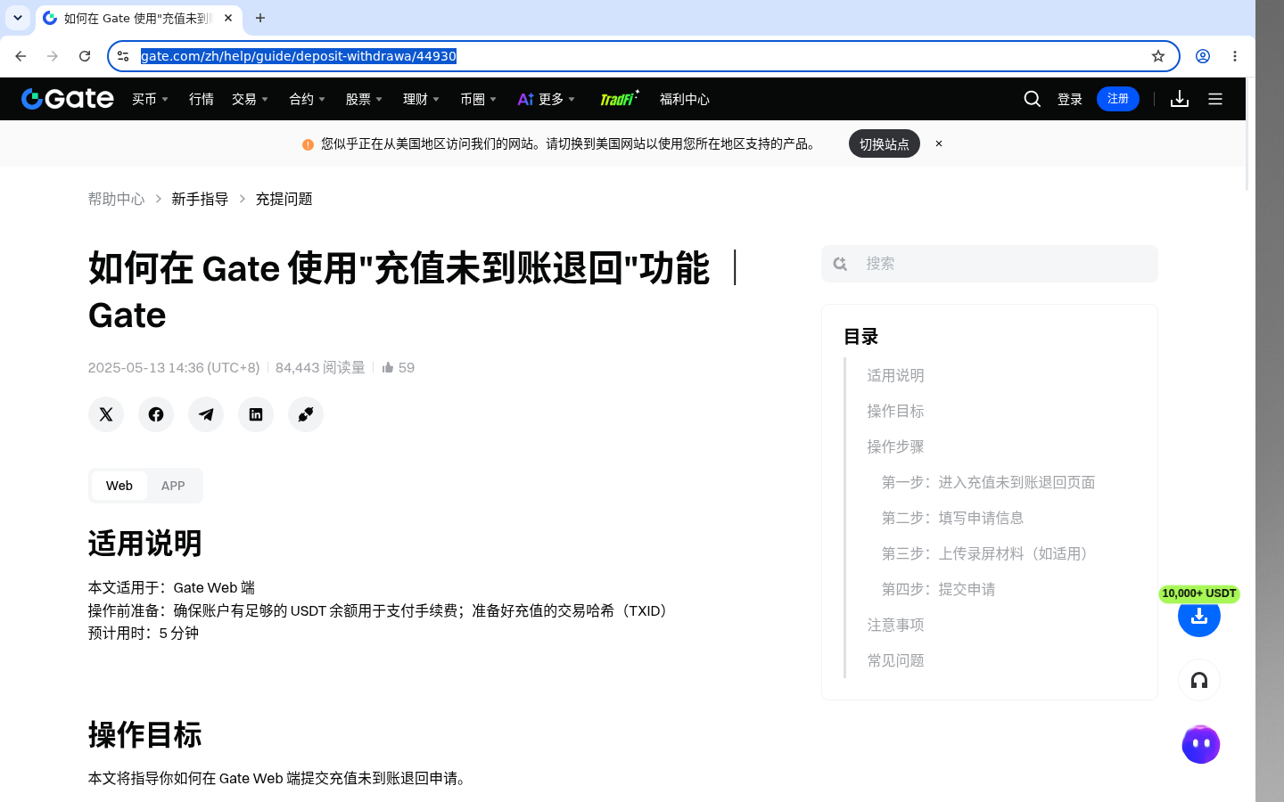1284x802 pixels.
Task: Open the Chrome three-dot menu
Action: pyautogui.click(x=1235, y=56)
